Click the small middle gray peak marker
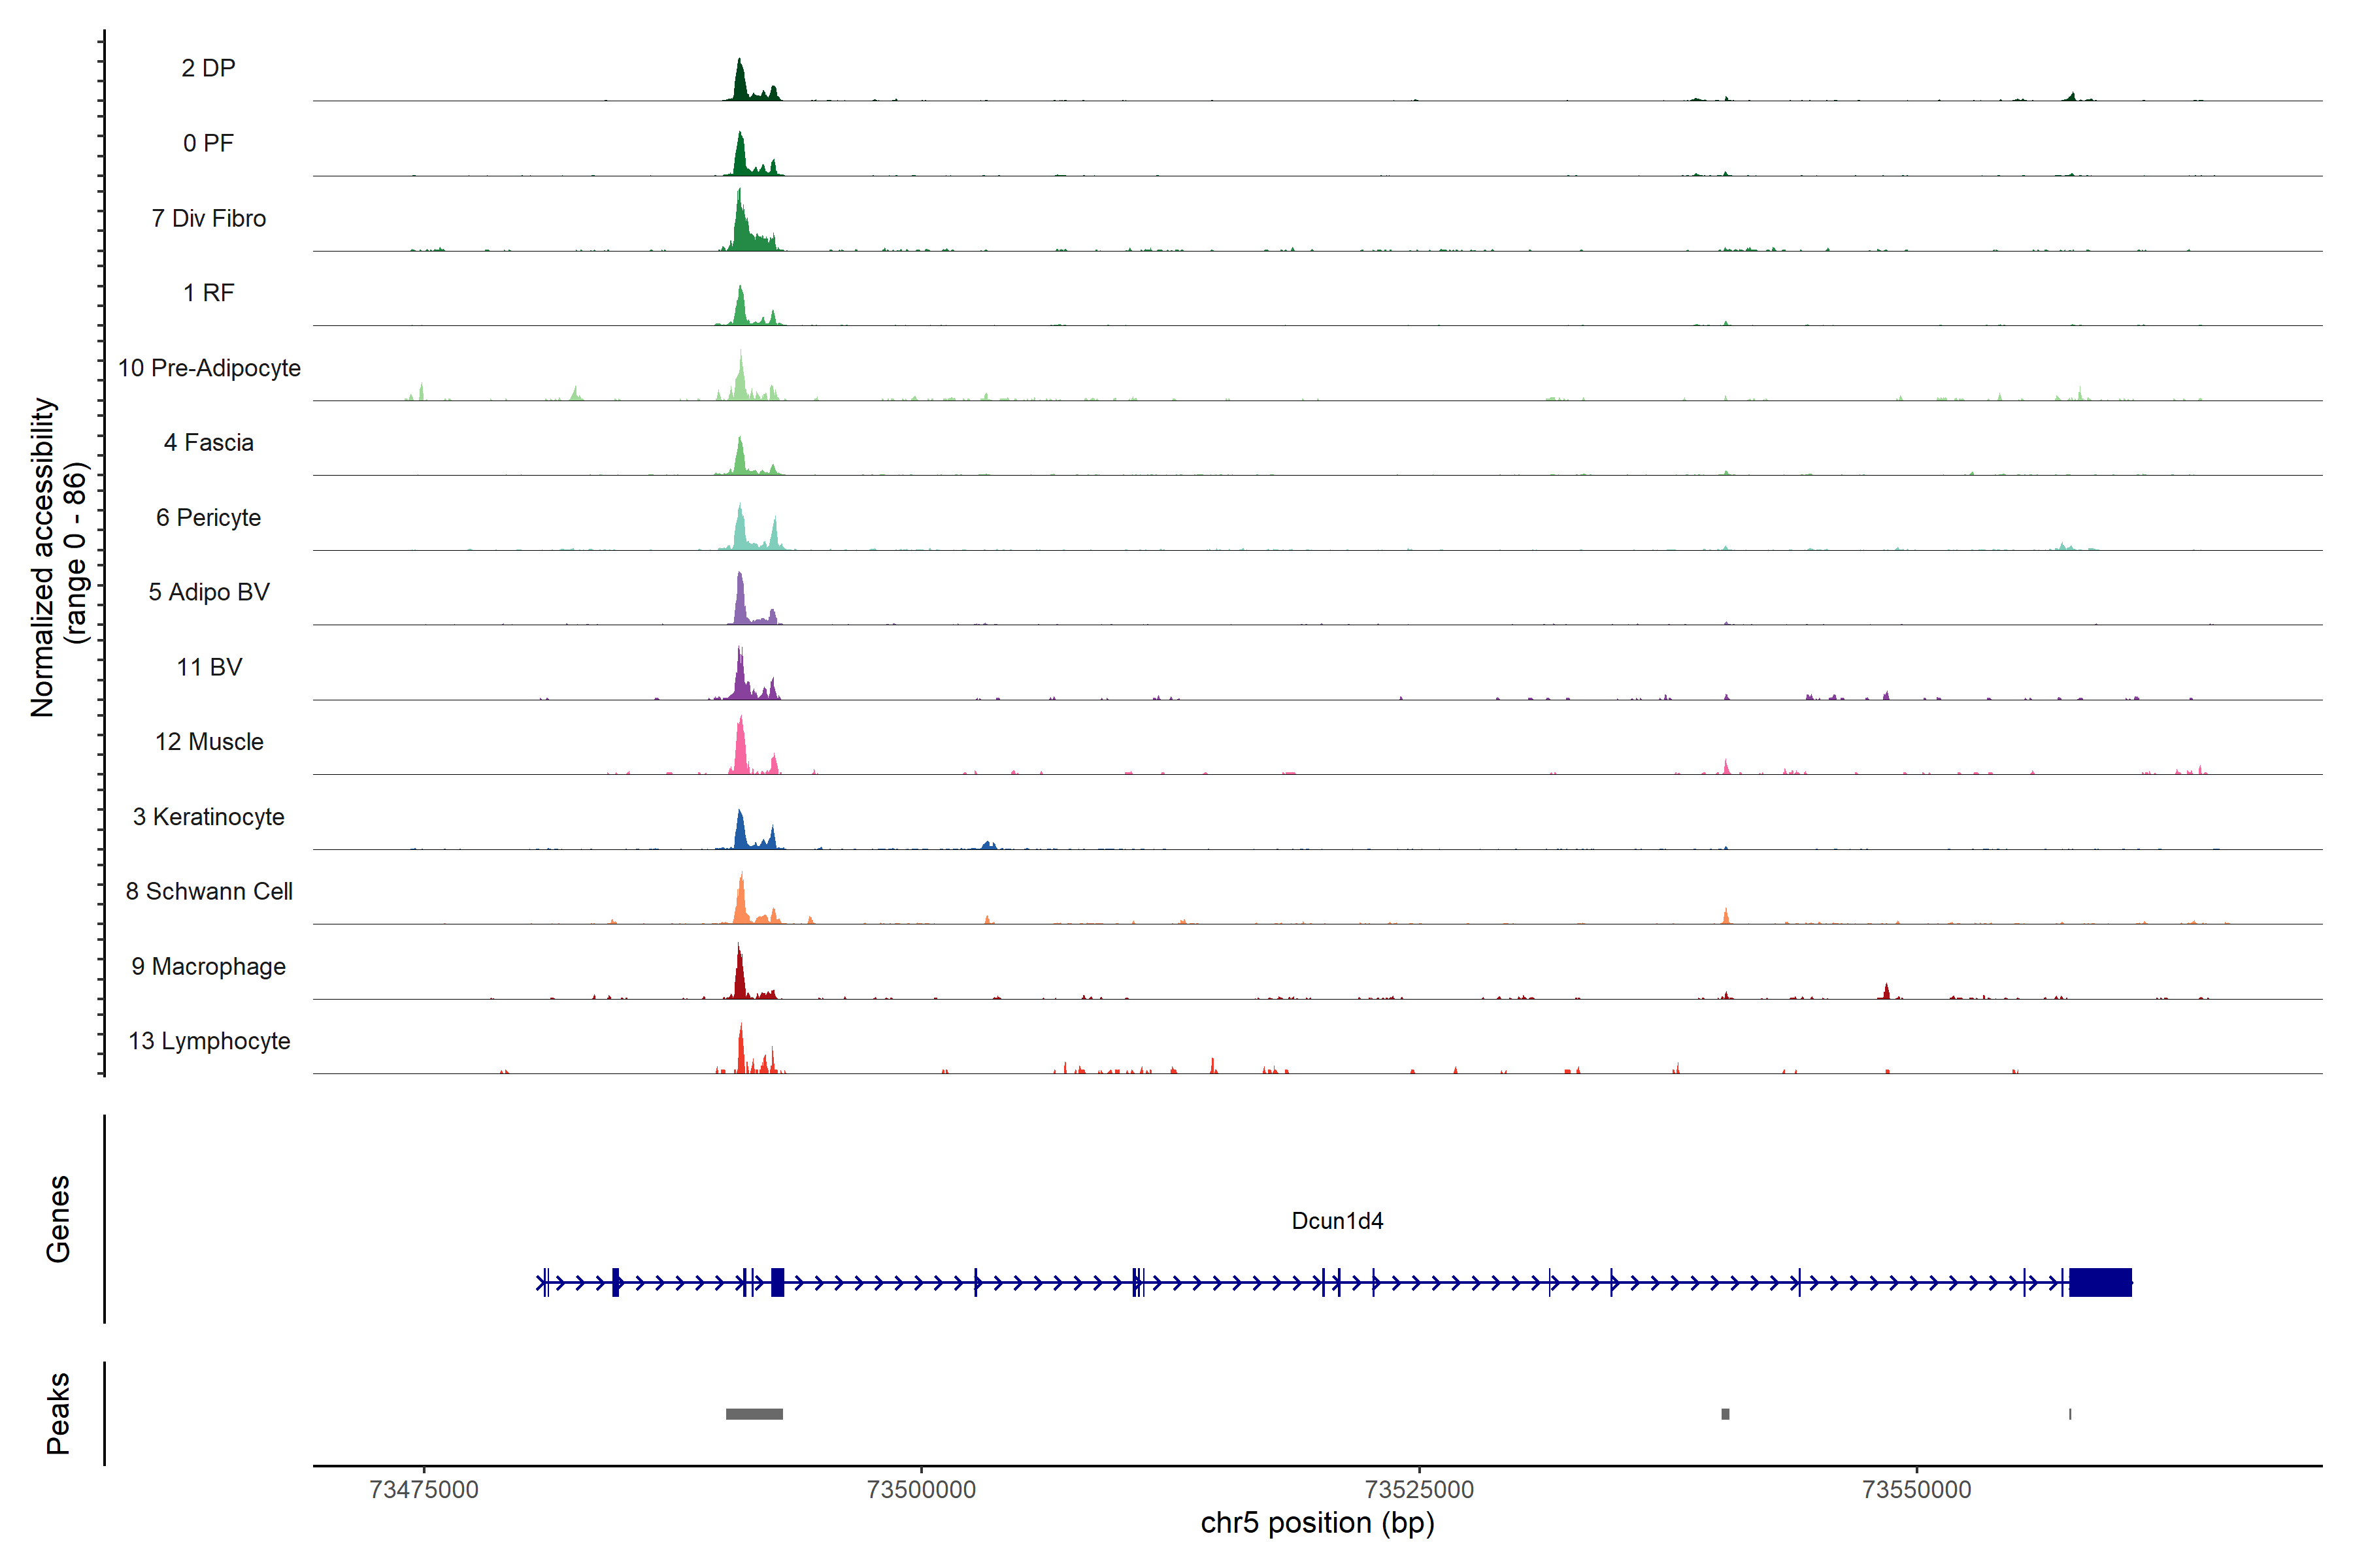Image resolution: width=2353 pixels, height=1568 pixels. tap(1725, 1414)
